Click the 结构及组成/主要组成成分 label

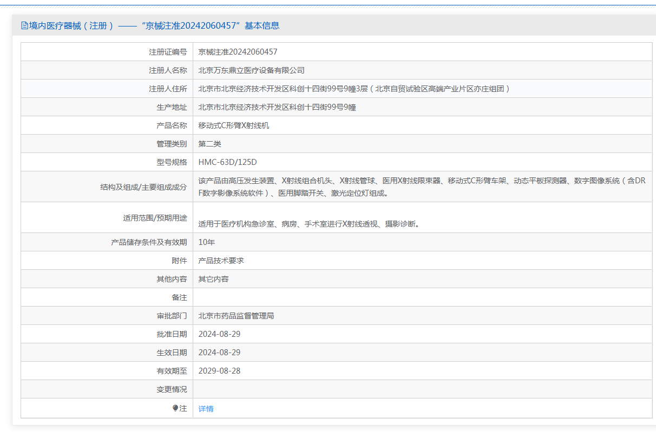(x=143, y=187)
